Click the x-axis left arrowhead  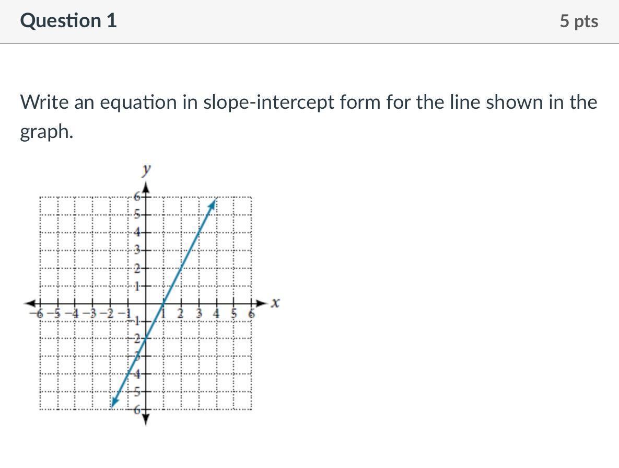pyautogui.click(x=30, y=304)
